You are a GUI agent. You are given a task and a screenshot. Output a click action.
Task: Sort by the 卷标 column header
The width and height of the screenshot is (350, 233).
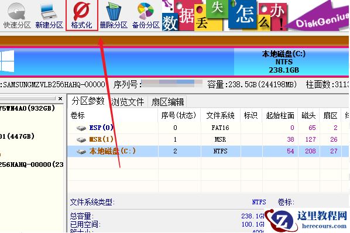[113, 115]
